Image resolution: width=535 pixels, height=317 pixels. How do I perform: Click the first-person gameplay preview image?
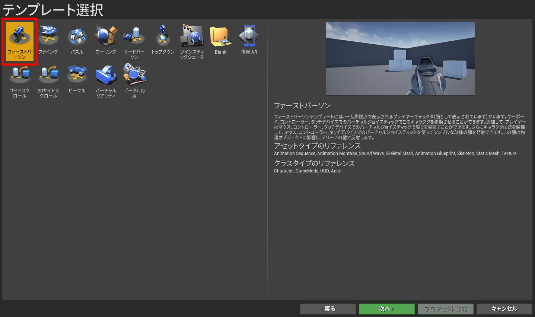(400, 58)
